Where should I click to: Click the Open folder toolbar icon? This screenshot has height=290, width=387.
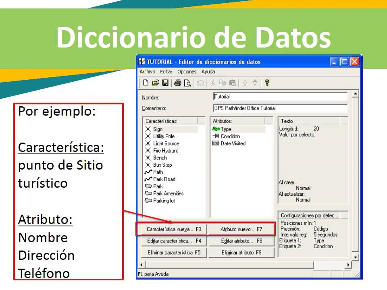(x=156, y=83)
